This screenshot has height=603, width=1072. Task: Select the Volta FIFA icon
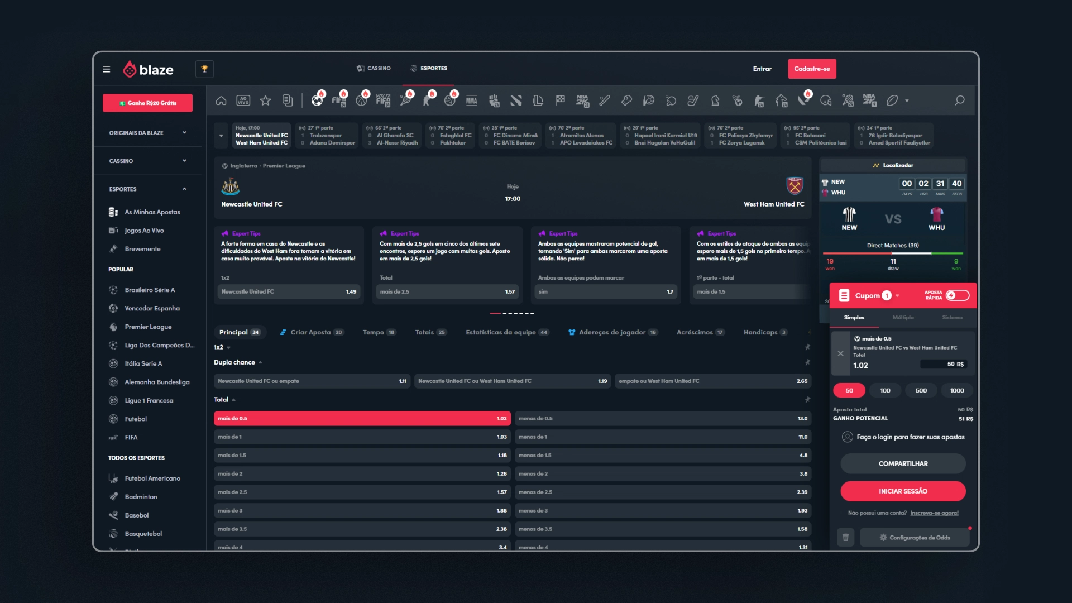[x=384, y=100]
